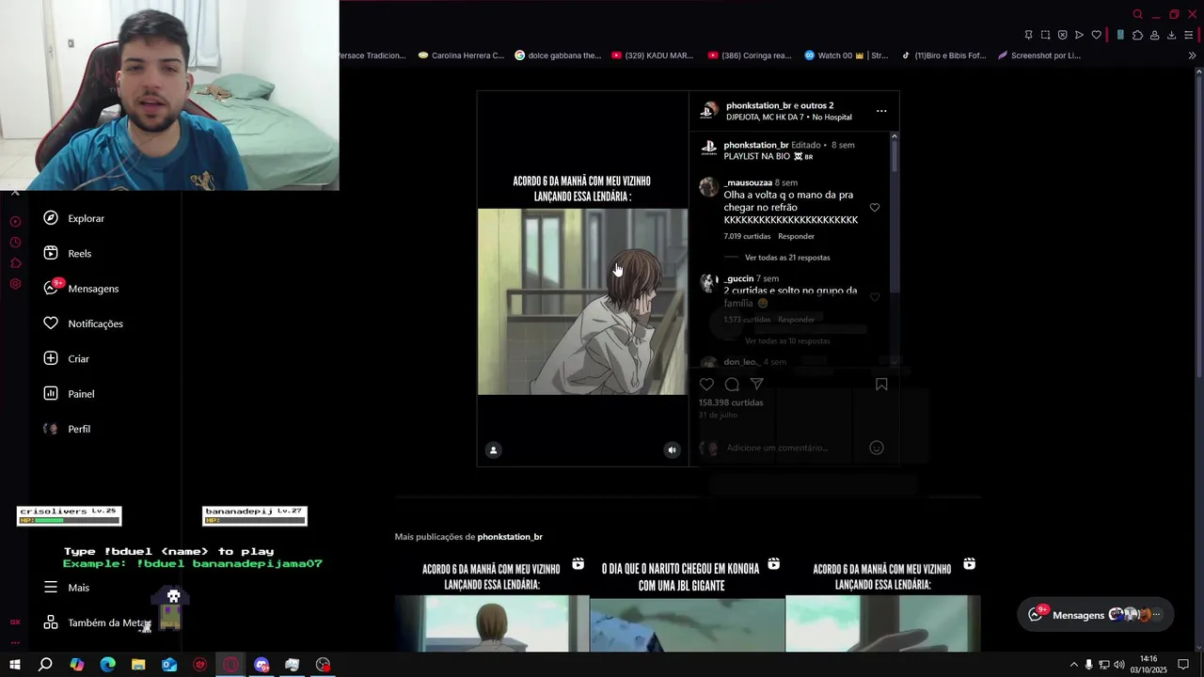Open third Acordo 6 da manhã reel thumbnail
This screenshot has width=1204, height=677.
[882, 604]
